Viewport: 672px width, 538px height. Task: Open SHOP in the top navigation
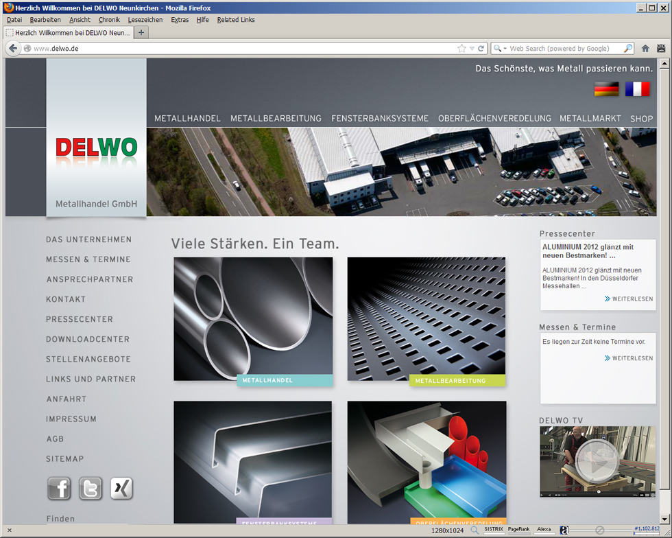pyautogui.click(x=642, y=119)
